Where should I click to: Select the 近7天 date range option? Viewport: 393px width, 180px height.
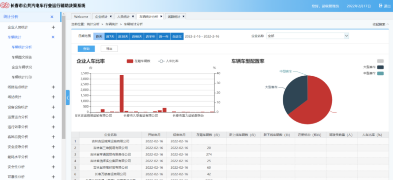coord(110,37)
